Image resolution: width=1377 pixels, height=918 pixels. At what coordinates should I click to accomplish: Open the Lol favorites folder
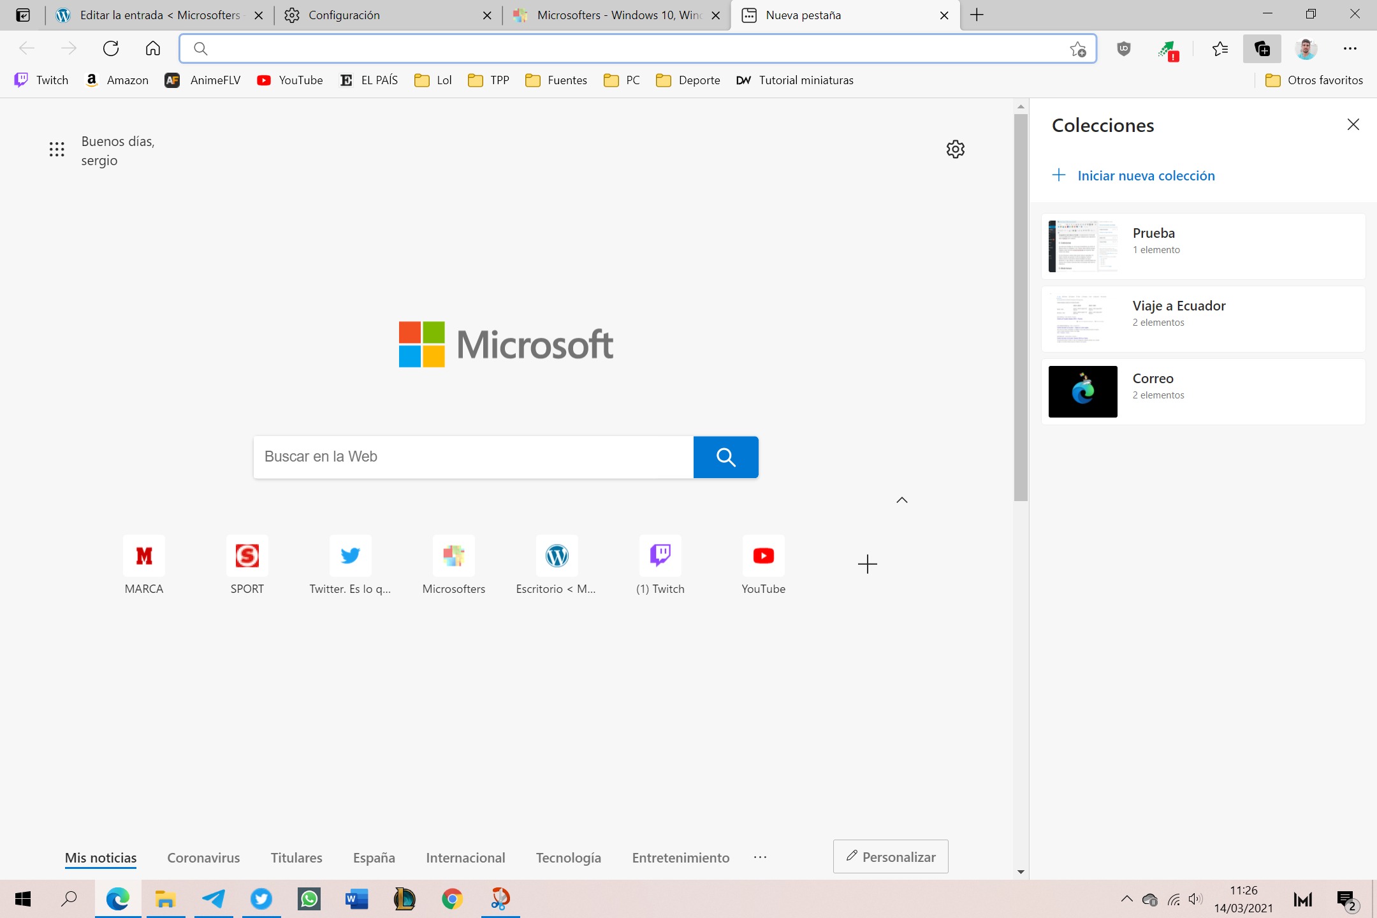tap(433, 80)
